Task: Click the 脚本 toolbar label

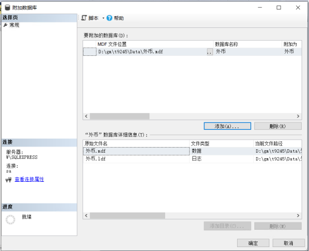Action: (93, 18)
